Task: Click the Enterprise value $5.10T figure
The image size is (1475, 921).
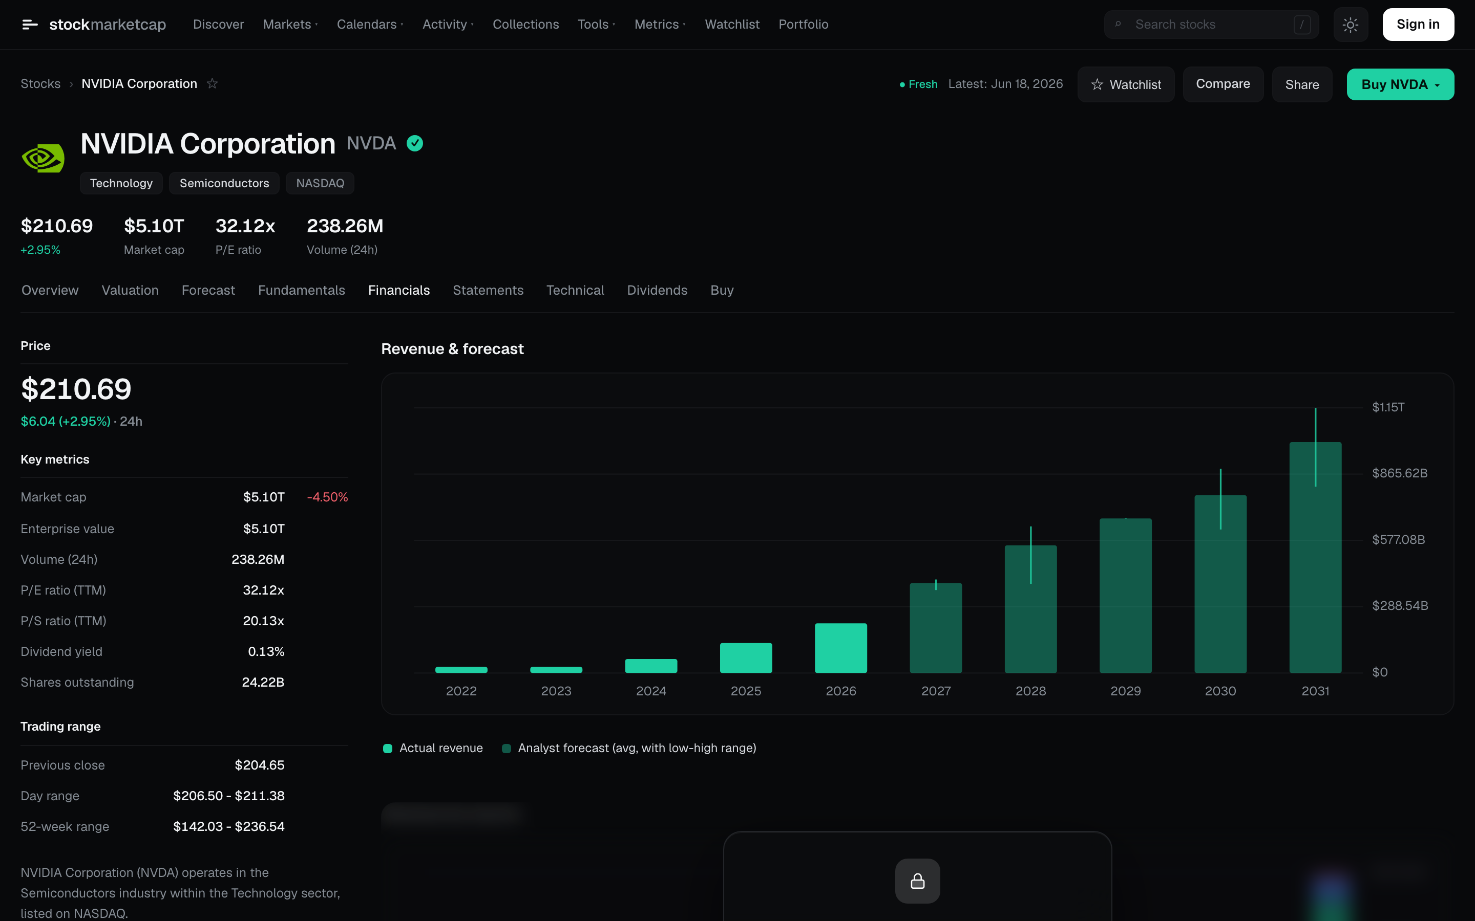Action: point(263,529)
